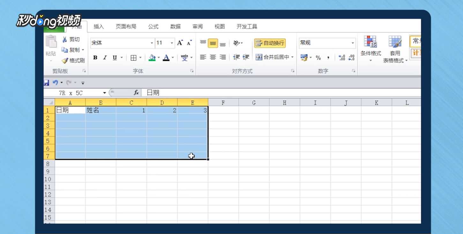Click the accounting number format icon

304,58
